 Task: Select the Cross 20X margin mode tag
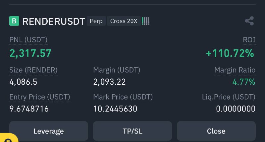tap(124, 21)
